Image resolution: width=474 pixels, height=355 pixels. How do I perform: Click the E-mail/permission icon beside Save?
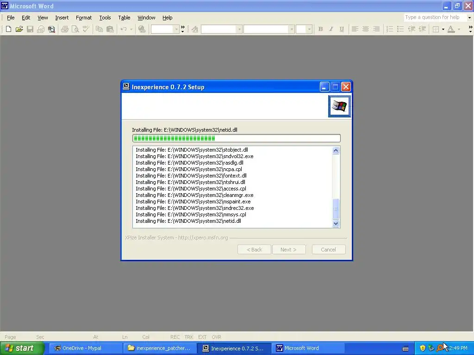coord(41,29)
